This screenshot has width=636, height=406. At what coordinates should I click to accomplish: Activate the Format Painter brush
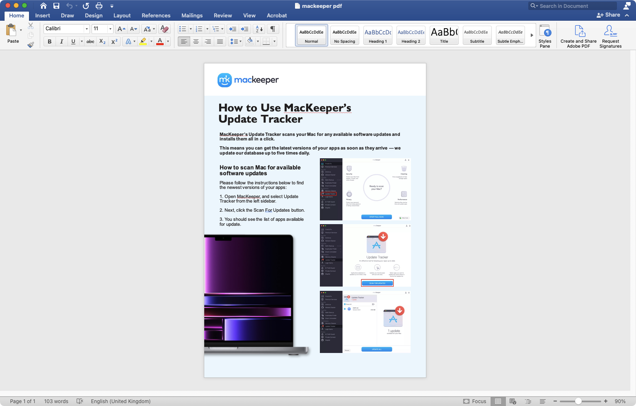point(31,45)
